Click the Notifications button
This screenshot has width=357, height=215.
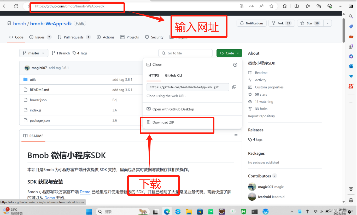pyautogui.click(x=252, y=23)
